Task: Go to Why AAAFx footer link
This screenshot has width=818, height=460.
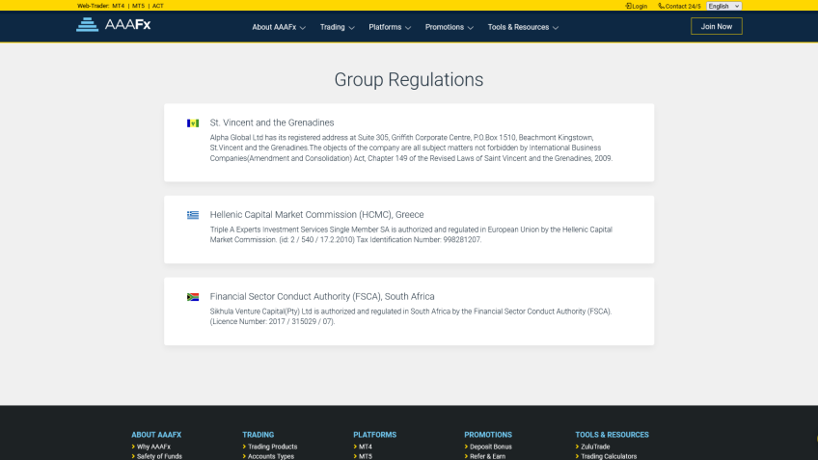Action: (x=153, y=446)
